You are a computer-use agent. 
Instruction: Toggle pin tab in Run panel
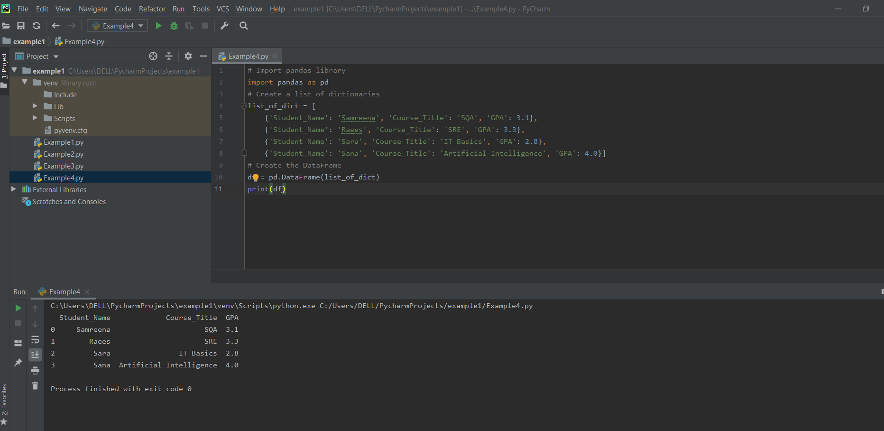pyautogui.click(x=18, y=363)
